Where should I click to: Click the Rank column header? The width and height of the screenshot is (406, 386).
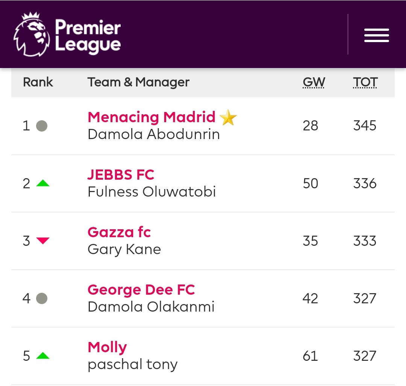click(x=38, y=82)
